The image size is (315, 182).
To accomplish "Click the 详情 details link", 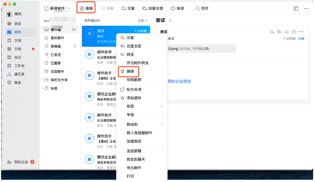I will [301, 39].
